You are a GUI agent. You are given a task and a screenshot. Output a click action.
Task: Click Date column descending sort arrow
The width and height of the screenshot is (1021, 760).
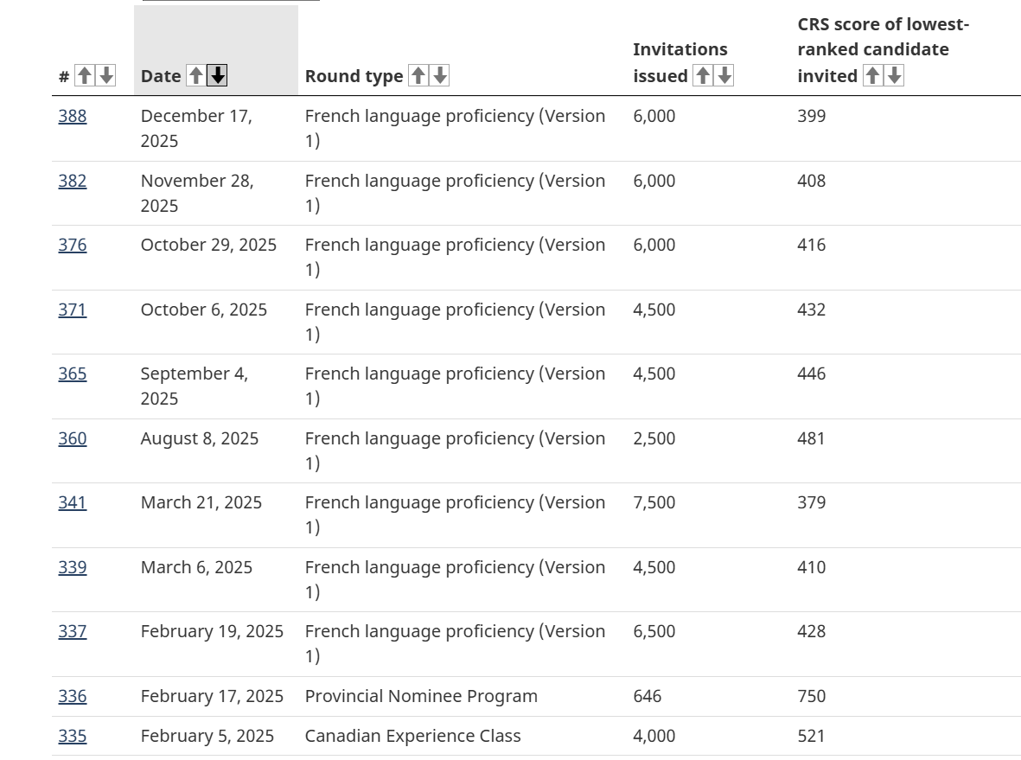(217, 76)
